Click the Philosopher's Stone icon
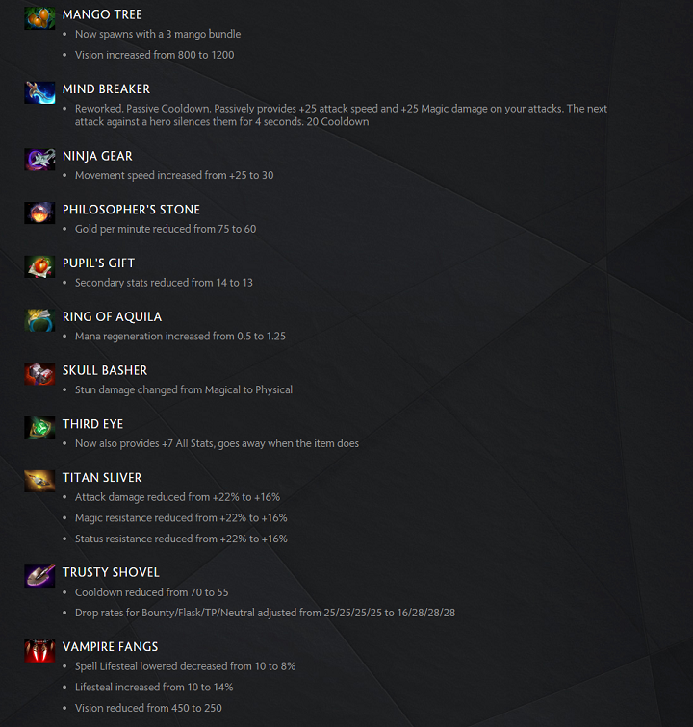The image size is (693, 727). 39,213
